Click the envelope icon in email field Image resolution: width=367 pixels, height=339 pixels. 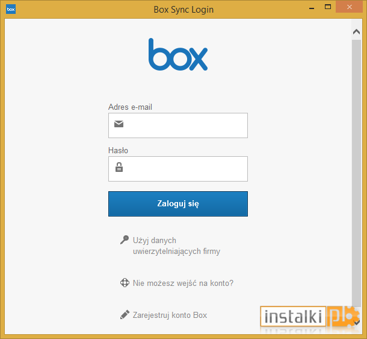119,124
